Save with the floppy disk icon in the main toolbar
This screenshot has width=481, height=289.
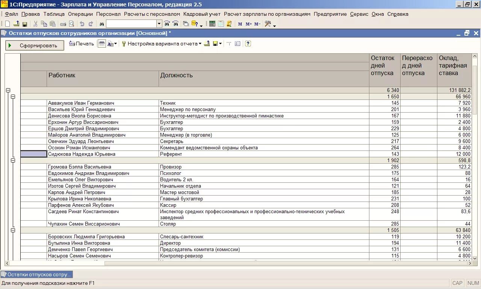point(24,24)
